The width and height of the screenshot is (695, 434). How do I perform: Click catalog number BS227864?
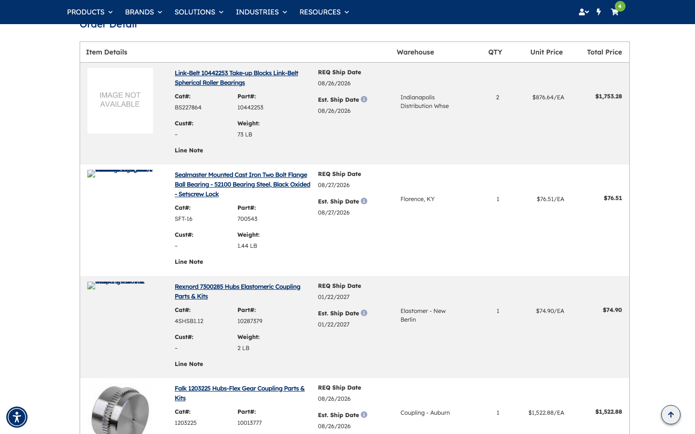point(188,108)
